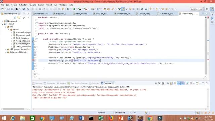Click the External Tools run icon
The image size is (215, 121).
[x=86, y=9]
